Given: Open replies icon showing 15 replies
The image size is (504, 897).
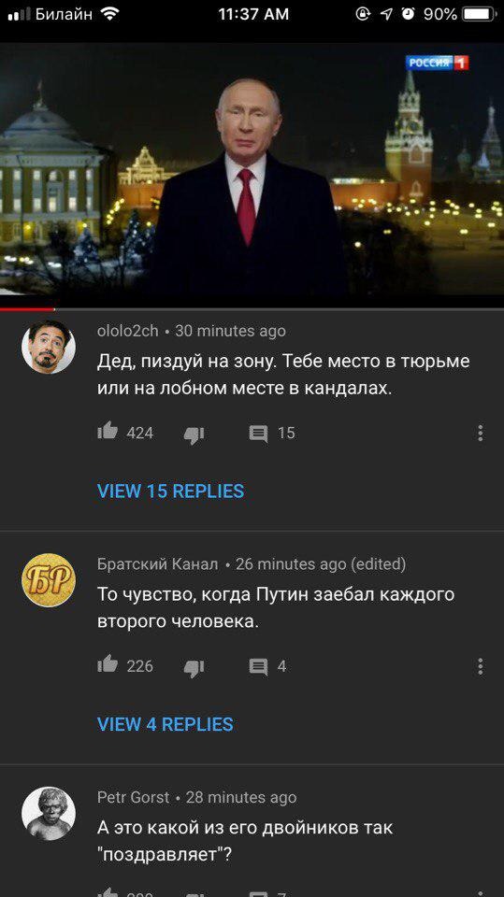Looking at the screenshot, I should 258,434.
